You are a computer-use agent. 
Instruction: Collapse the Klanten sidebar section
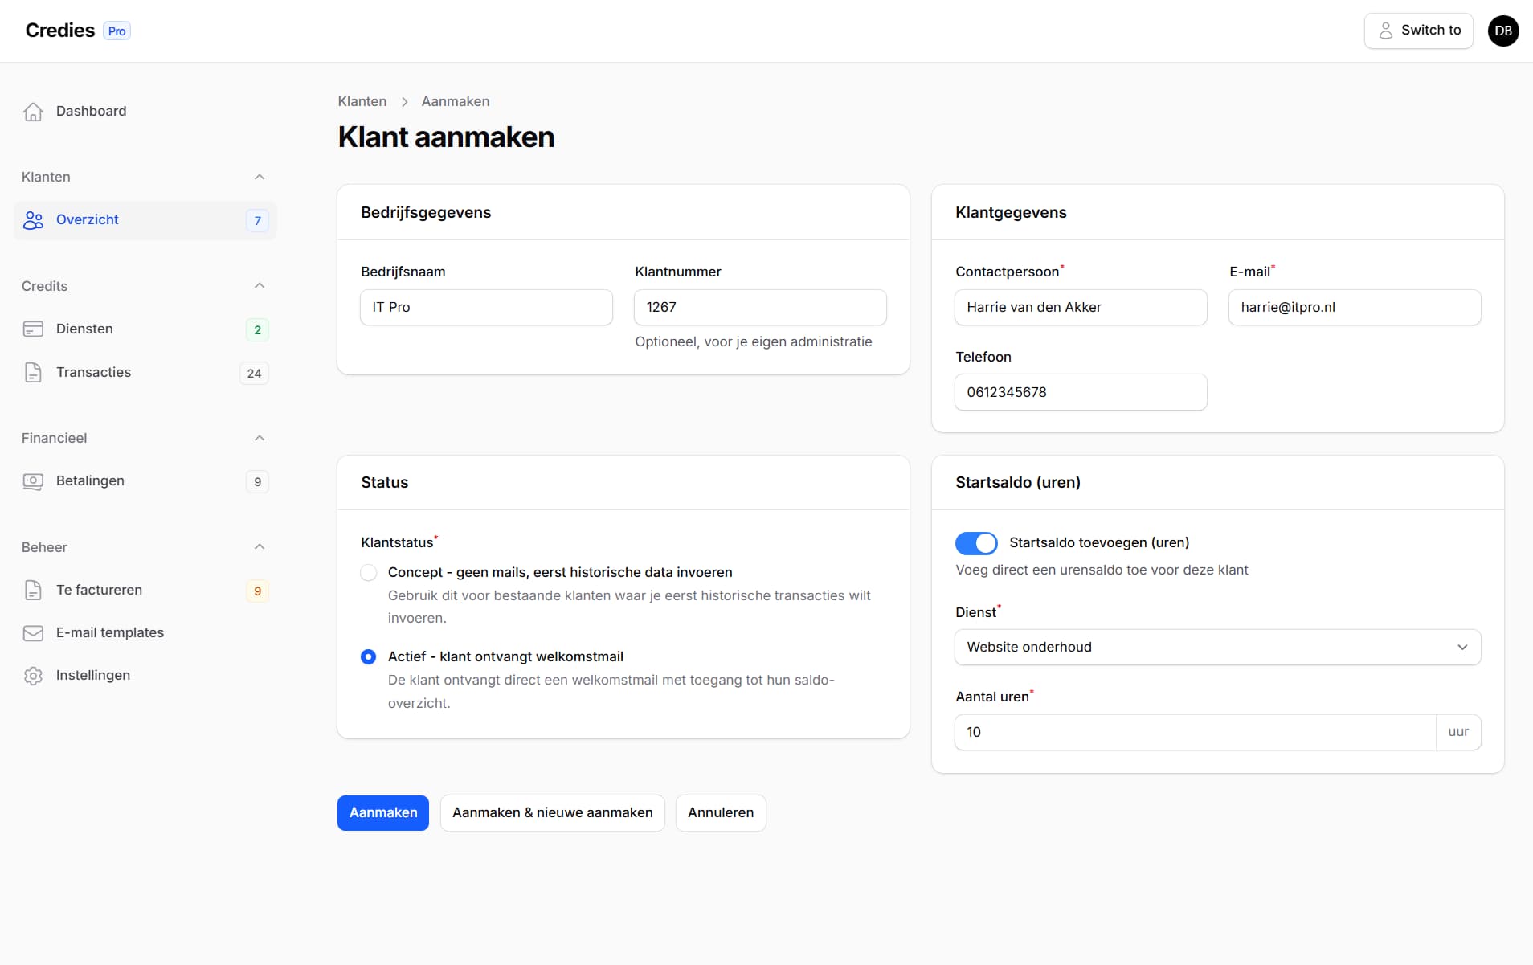(x=259, y=177)
